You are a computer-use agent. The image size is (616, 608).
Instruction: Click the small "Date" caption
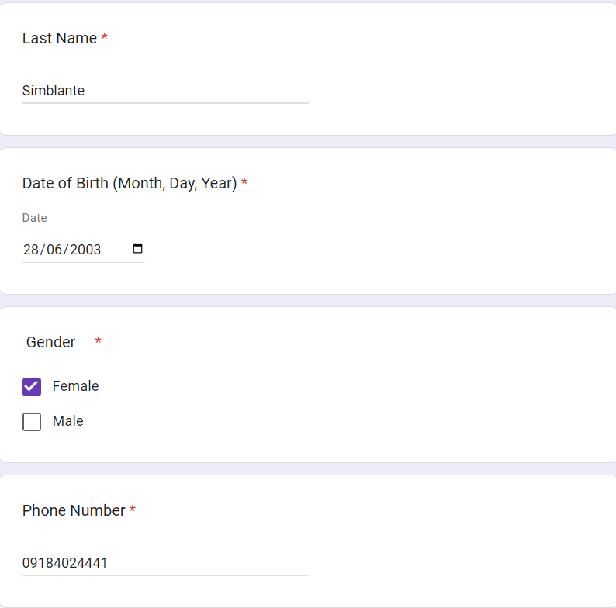tap(34, 218)
